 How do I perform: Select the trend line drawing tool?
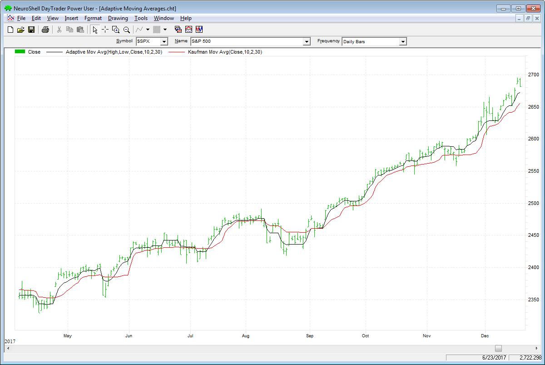[x=139, y=30]
